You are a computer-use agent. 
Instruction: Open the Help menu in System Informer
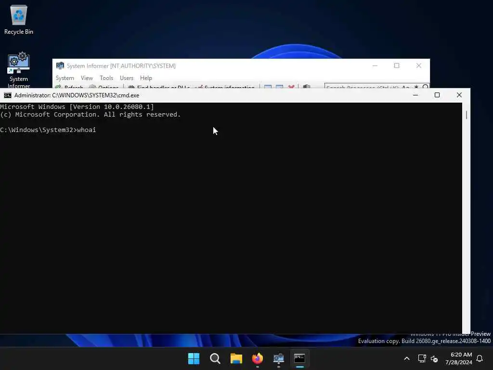click(x=146, y=78)
